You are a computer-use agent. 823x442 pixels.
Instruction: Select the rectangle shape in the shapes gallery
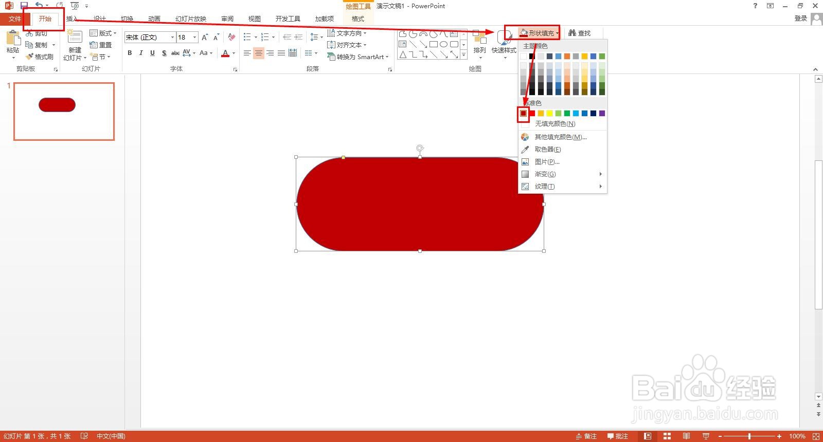click(x=434, y=45)
